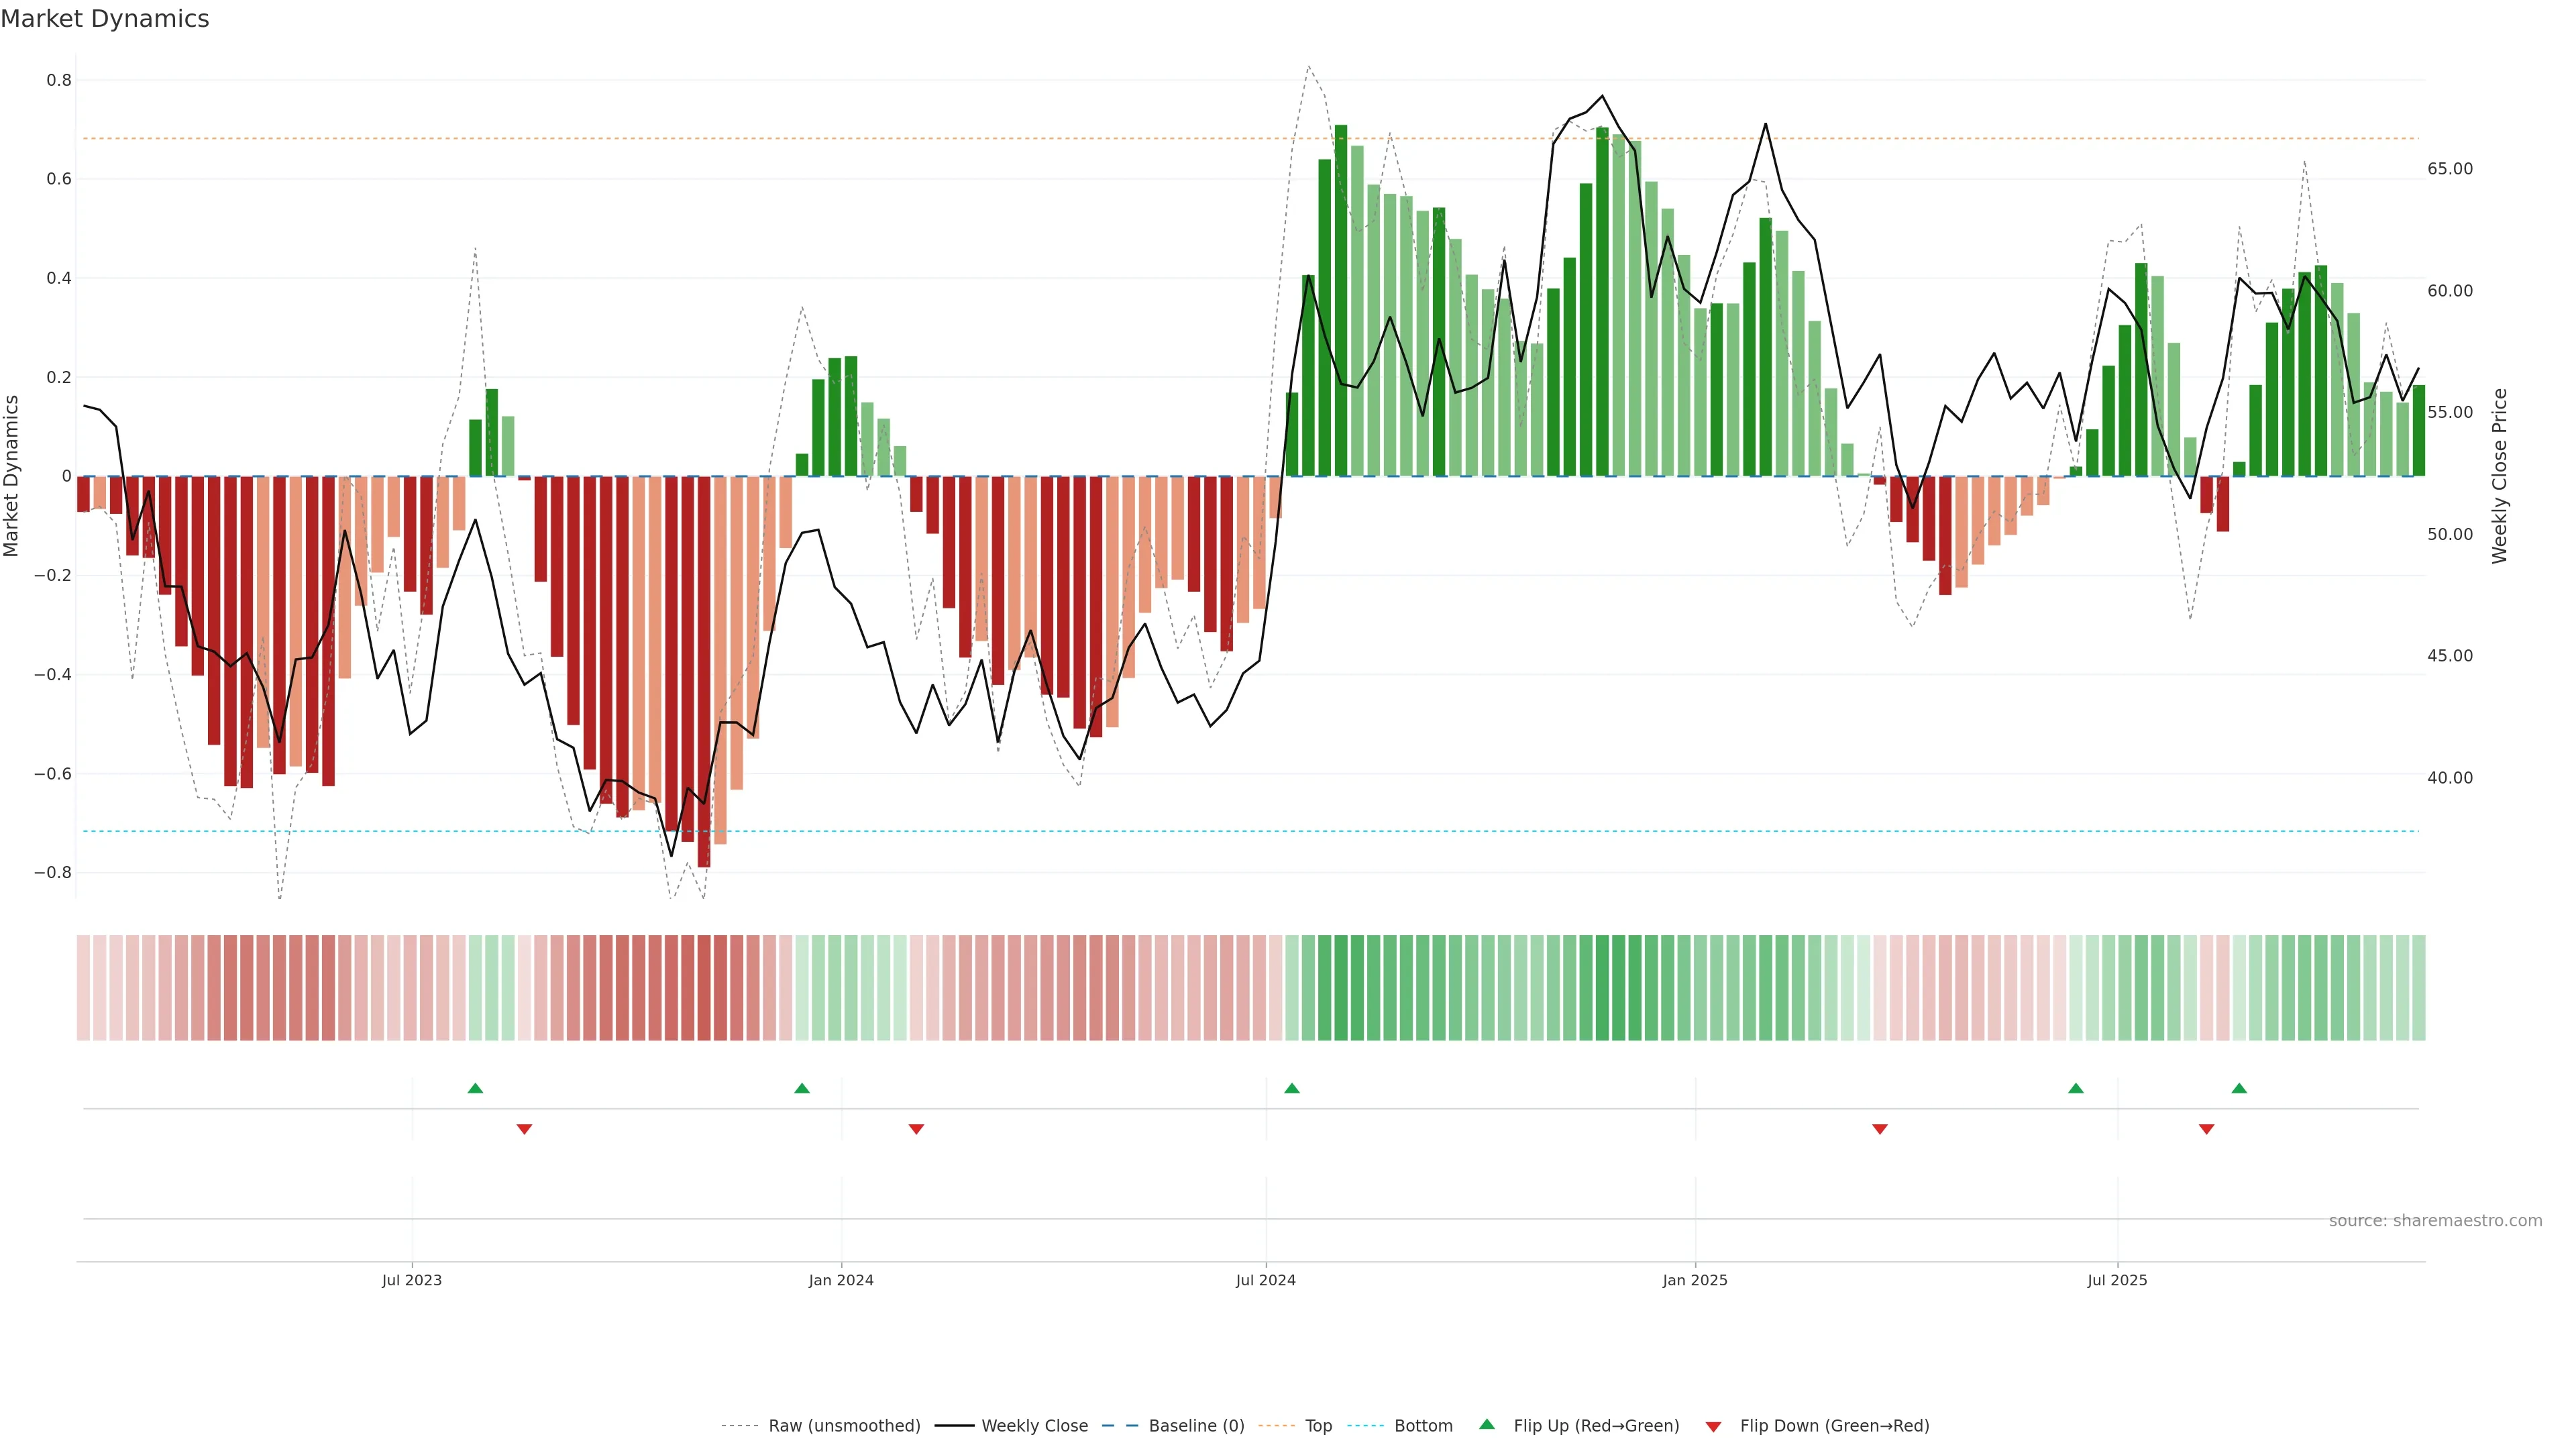Image resolution: width=2576 pixels, height=1449 pixels.
Task: Toggle the Weekly Close legend entry
Action: [x=1034, y=1425]
